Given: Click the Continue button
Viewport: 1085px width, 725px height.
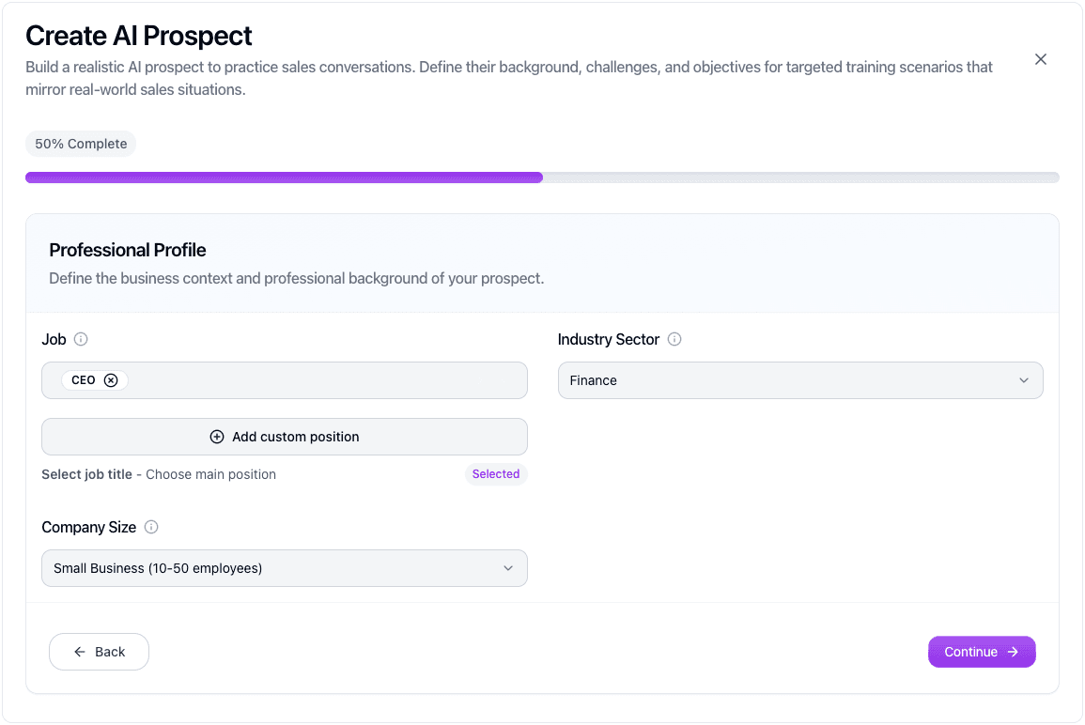Looking at the screenshot, I should click(x=982, y=651).
